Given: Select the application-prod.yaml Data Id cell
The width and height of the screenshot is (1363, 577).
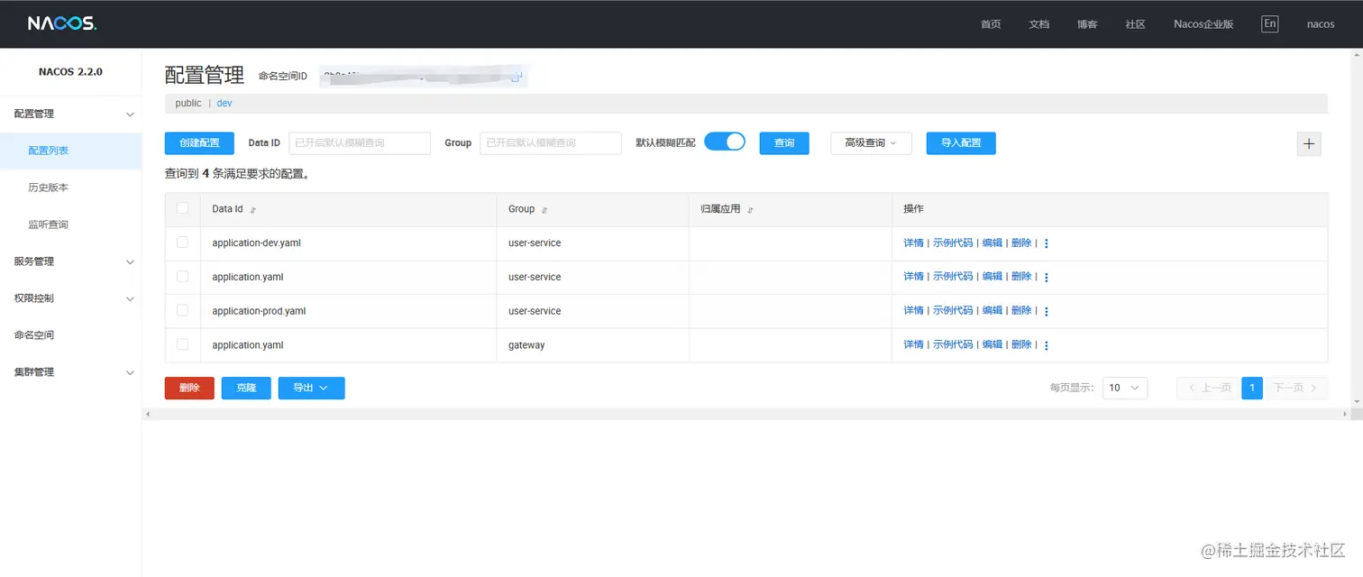Looking at the screenshot, I should [348, 311].
